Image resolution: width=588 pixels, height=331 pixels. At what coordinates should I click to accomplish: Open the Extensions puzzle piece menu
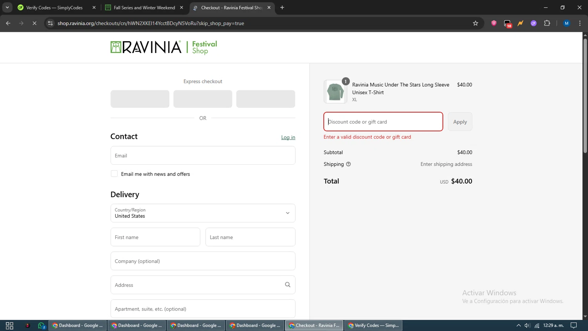(547, 23)
